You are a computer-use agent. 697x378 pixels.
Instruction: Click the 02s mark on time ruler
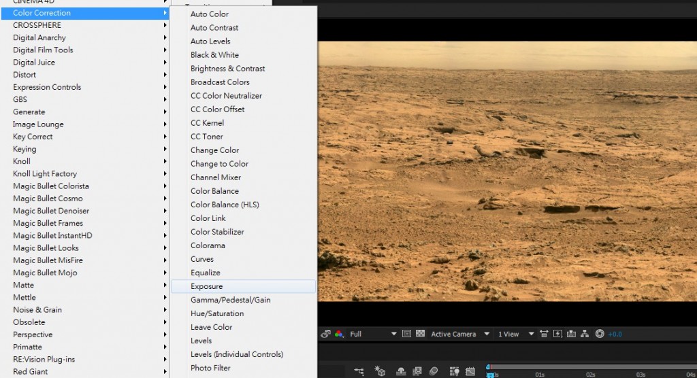coord(590,374)
